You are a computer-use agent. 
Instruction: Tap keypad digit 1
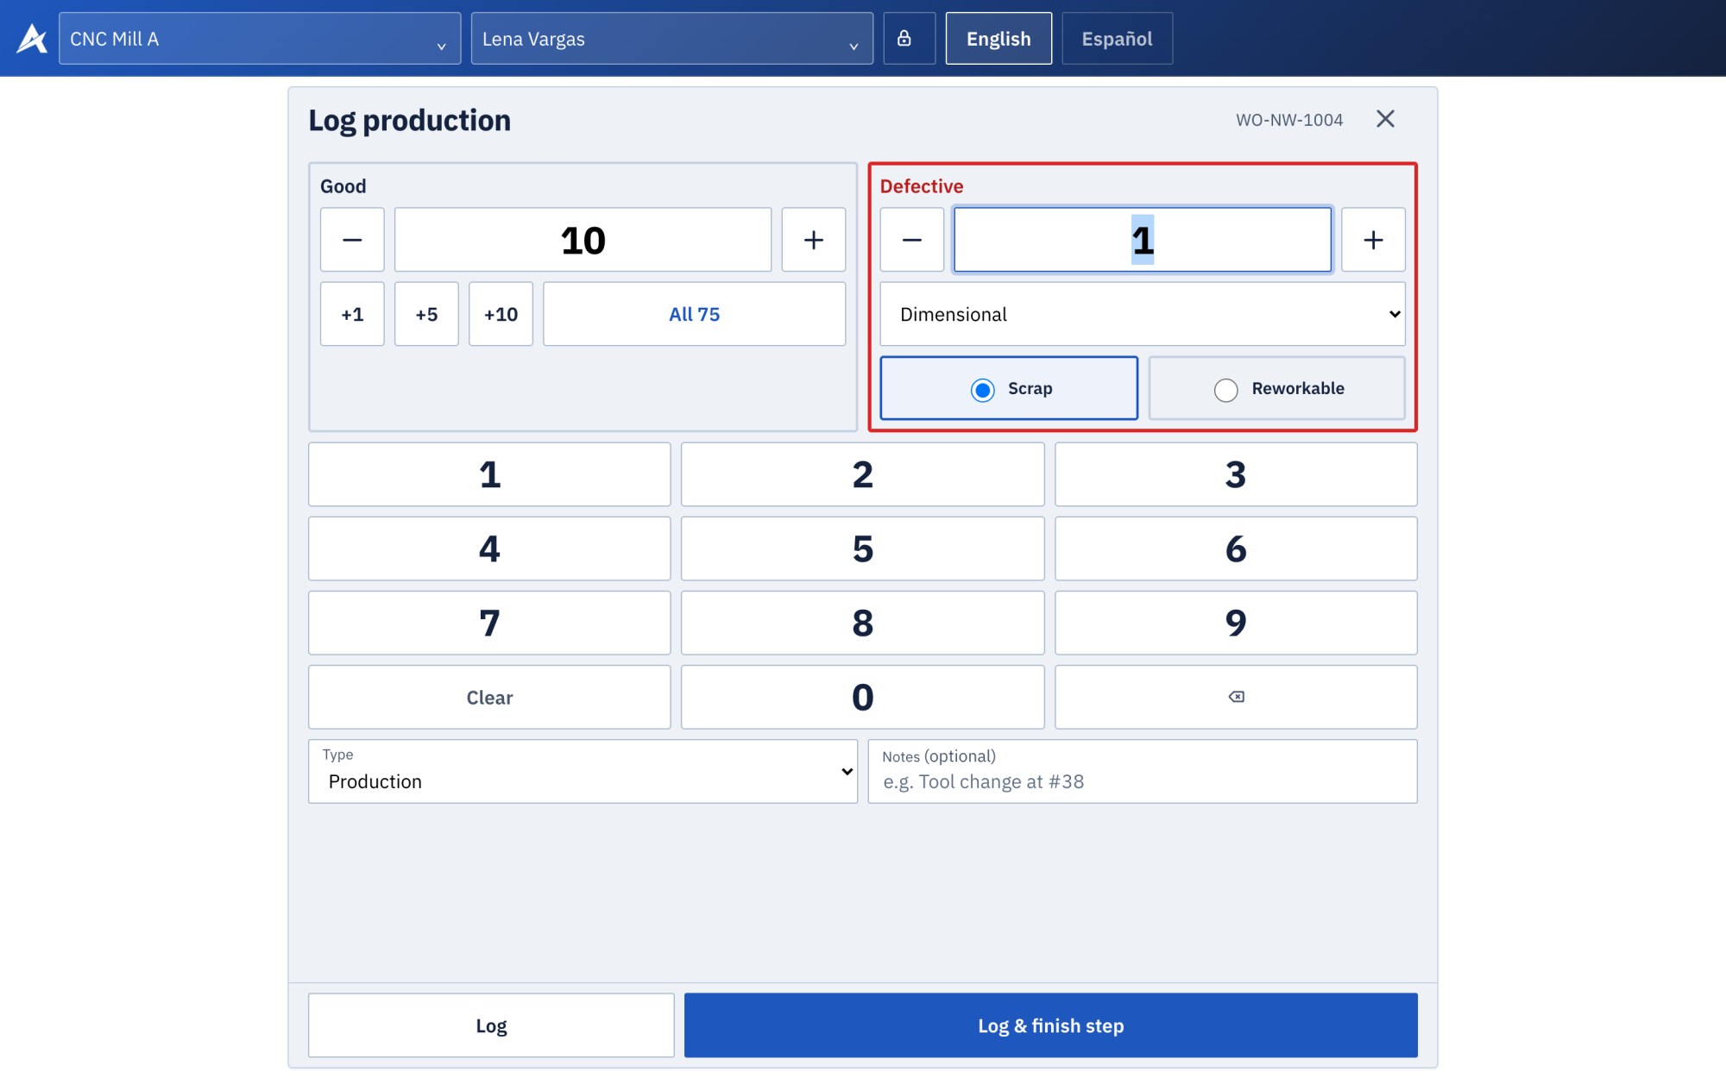pyautogui.click(x=489, y=475)
